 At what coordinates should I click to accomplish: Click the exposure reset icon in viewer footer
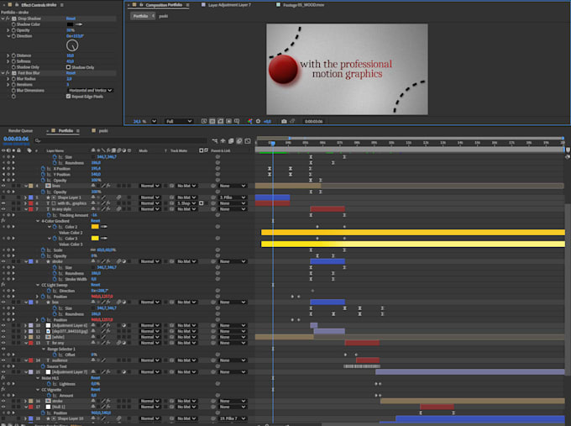(x=258, y=121)
